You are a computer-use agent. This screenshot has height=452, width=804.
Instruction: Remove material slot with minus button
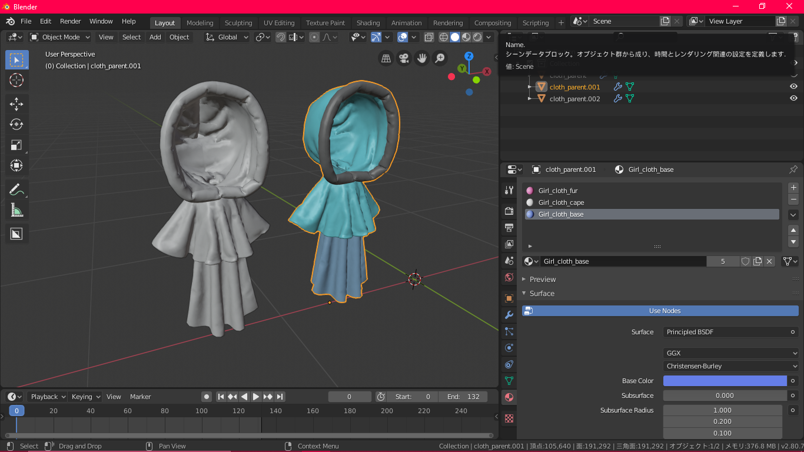tap(793, 200)
